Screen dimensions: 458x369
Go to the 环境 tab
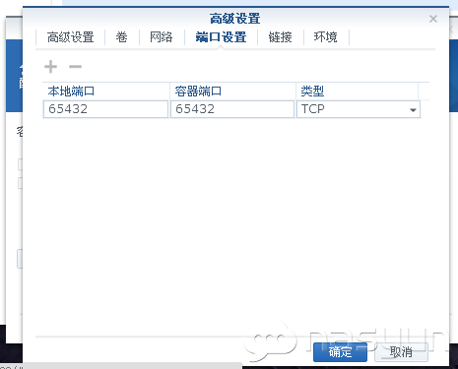pyautogui.click(x=326, y=37)
